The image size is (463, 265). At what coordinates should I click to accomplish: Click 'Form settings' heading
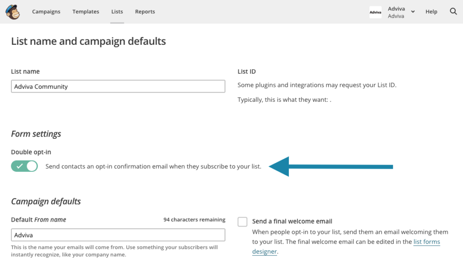click(x=36, y=134)
